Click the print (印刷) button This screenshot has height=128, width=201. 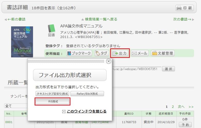[x=184, y=8]
